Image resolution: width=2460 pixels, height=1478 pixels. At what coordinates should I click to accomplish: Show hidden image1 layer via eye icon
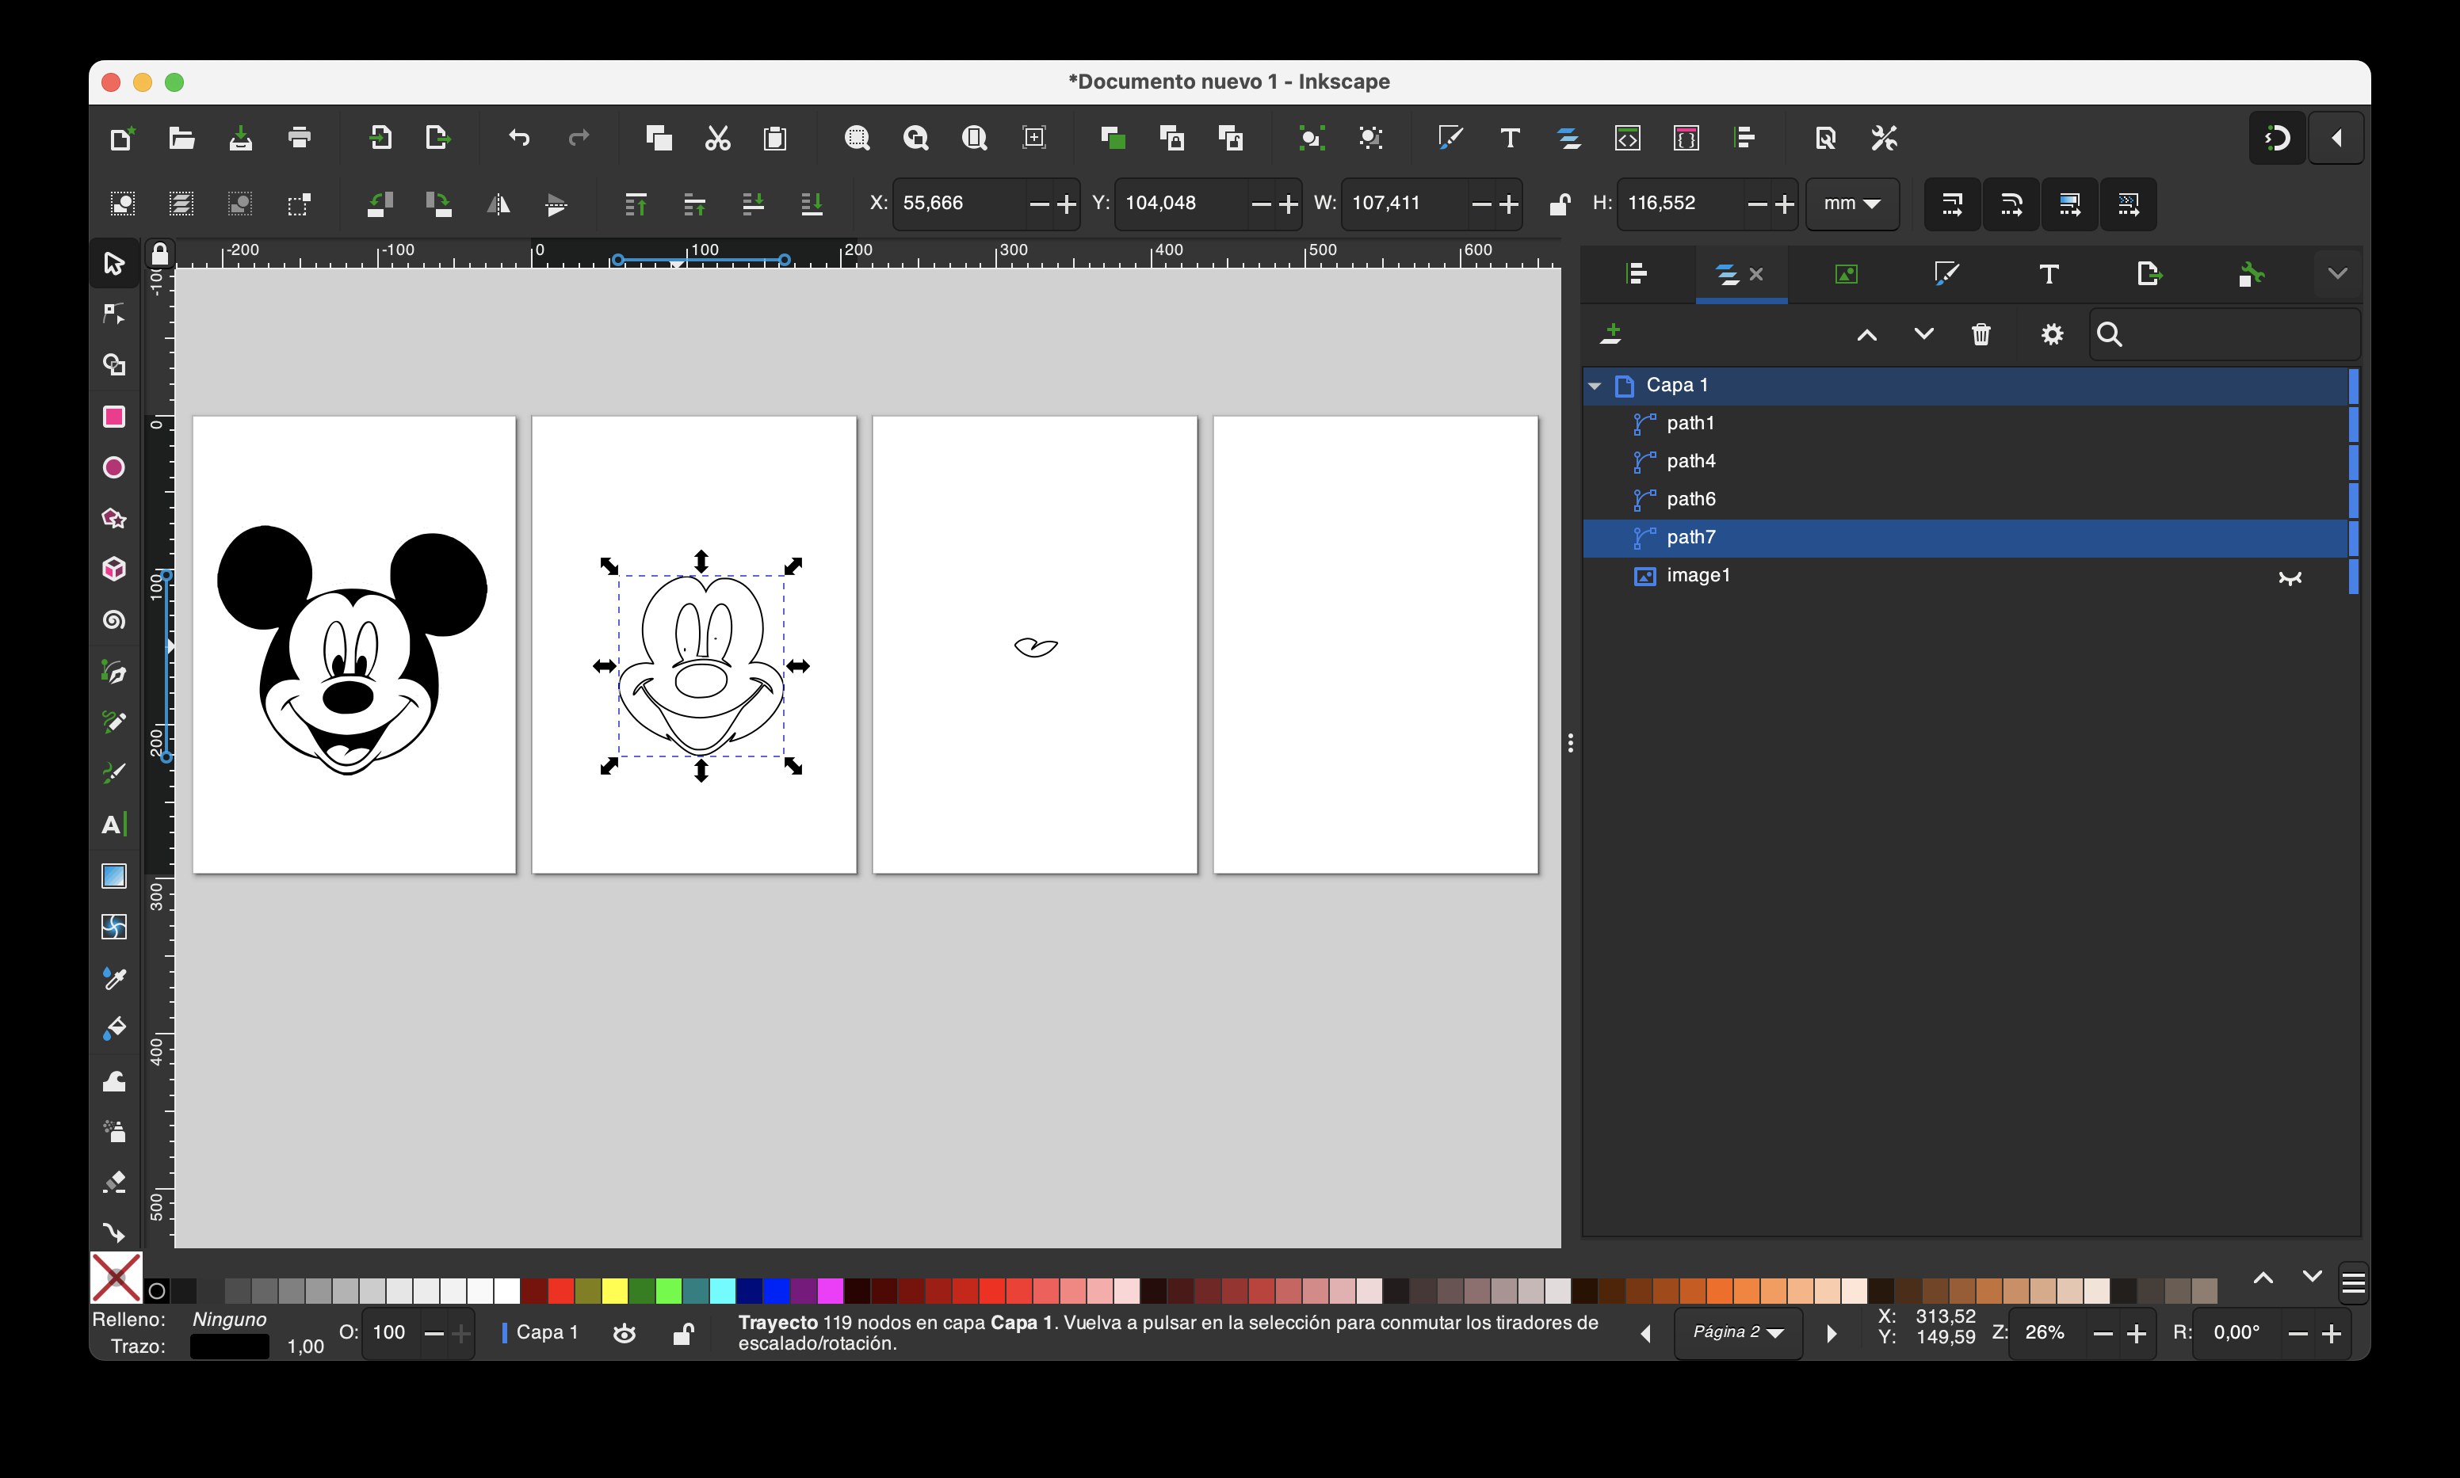[x=2290, y=577]
